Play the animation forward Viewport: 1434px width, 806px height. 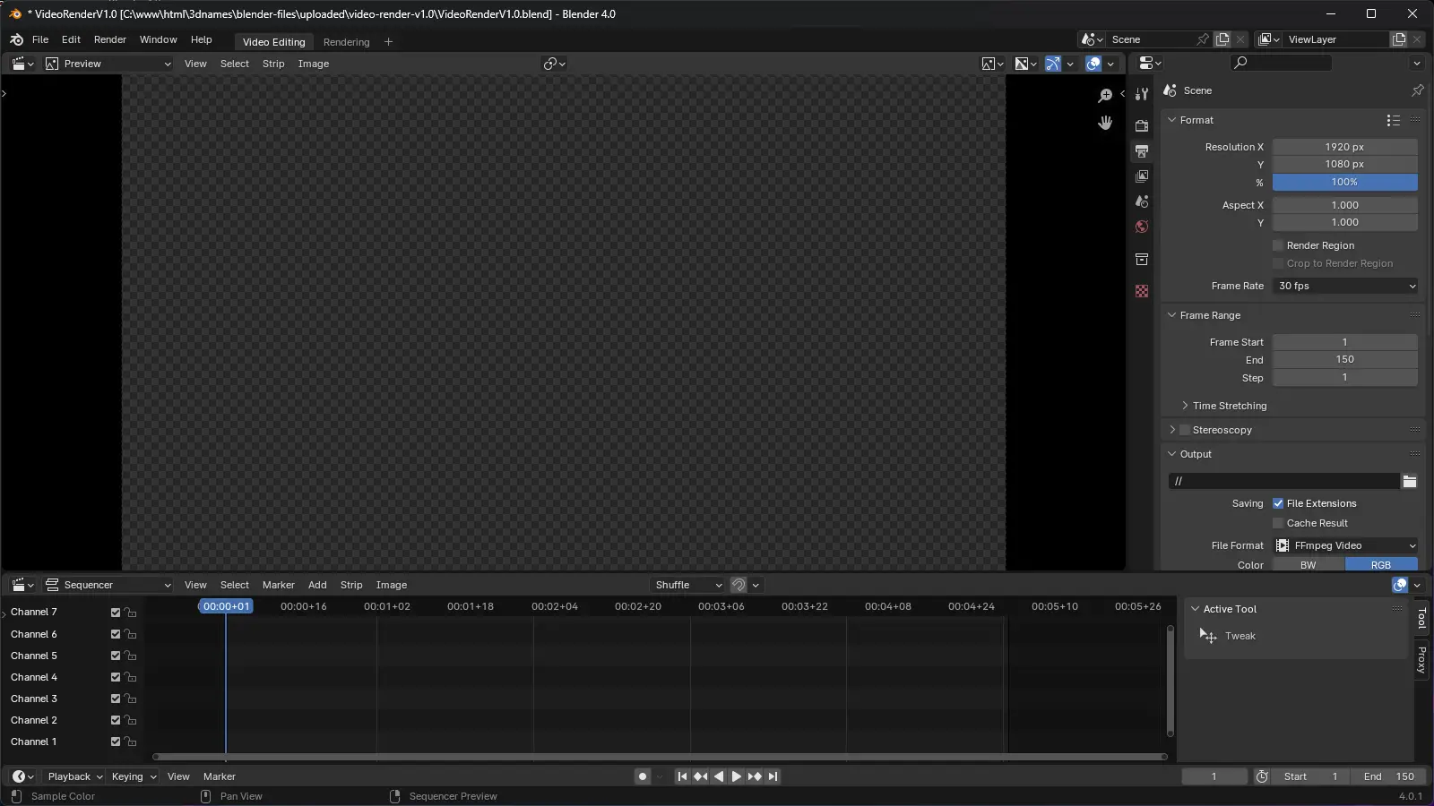737,776
